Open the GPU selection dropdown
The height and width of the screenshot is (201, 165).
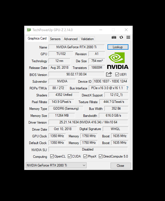[x=56, y=165]
